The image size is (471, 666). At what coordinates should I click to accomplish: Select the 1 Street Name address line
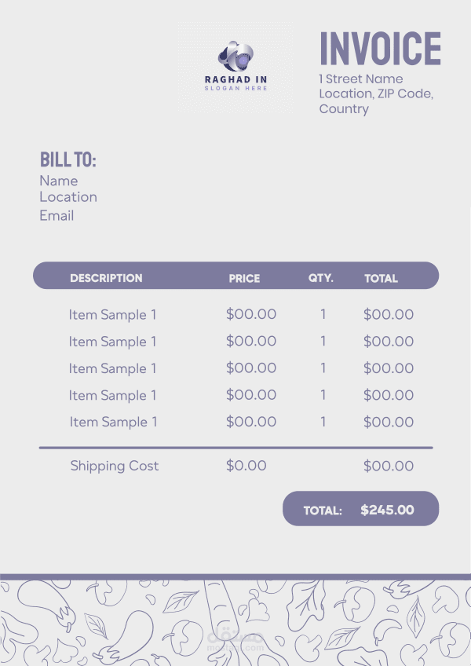[360, 79]
